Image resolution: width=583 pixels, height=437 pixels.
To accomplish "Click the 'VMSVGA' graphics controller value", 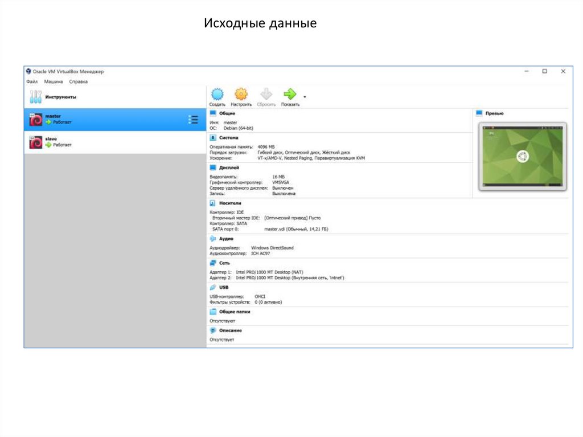I will click(281, 182).
